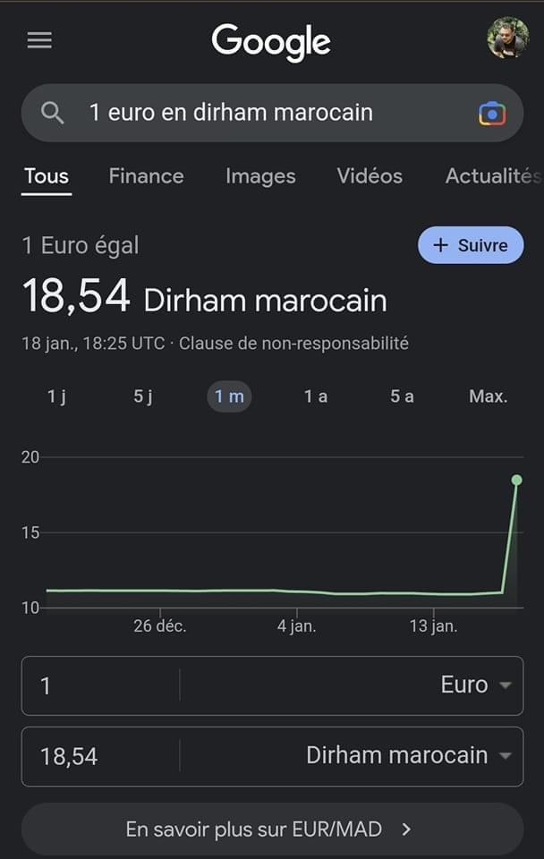Expand En savoir plus sur EUR/MAD
This screenshot has width=544, height=859.
[x=272, y=829]
